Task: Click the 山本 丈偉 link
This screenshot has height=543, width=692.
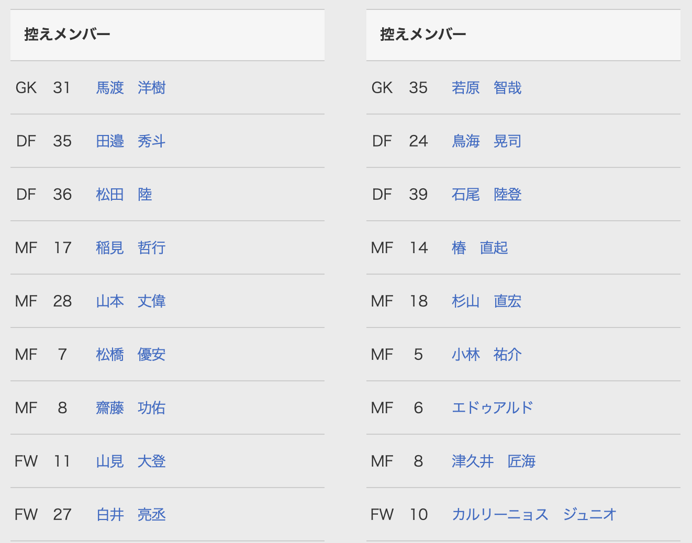Action: tap(131, 301)
